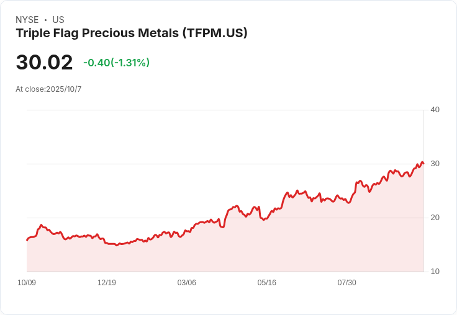The image size is (457, 315).
Task: Select the 12/19 date on the time axis
Action: pyautogui.click(x=107, y=283)
